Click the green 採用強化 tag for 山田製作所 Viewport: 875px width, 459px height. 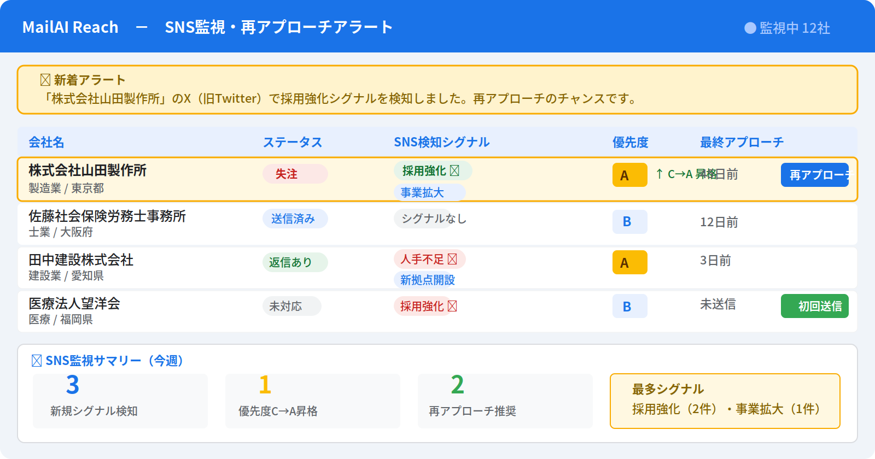pyautogui.click(x=433, y=170)
